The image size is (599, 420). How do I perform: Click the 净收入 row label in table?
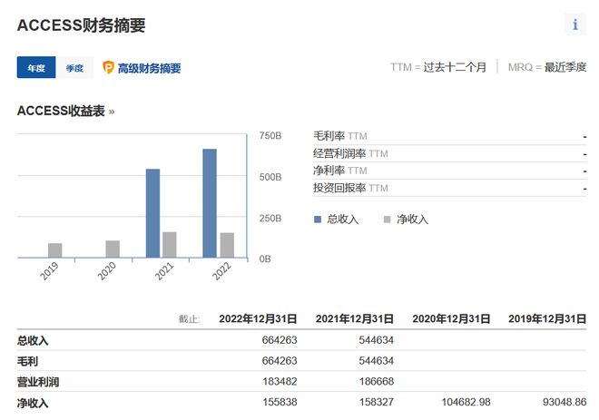(x=33, y=403)
